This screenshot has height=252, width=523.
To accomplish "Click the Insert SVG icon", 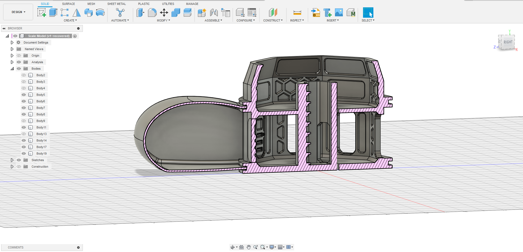I will click(x=316, y=13).
